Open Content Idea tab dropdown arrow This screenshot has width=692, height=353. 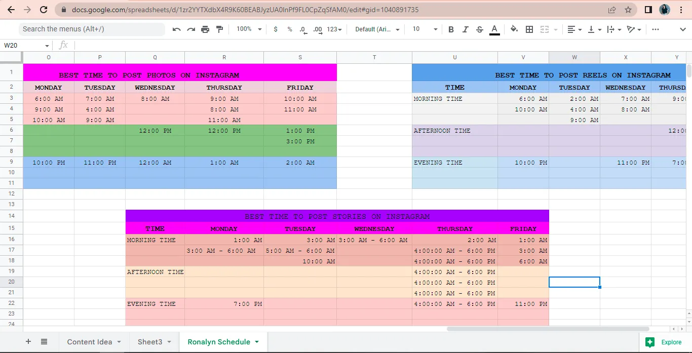tap(119, 342)
